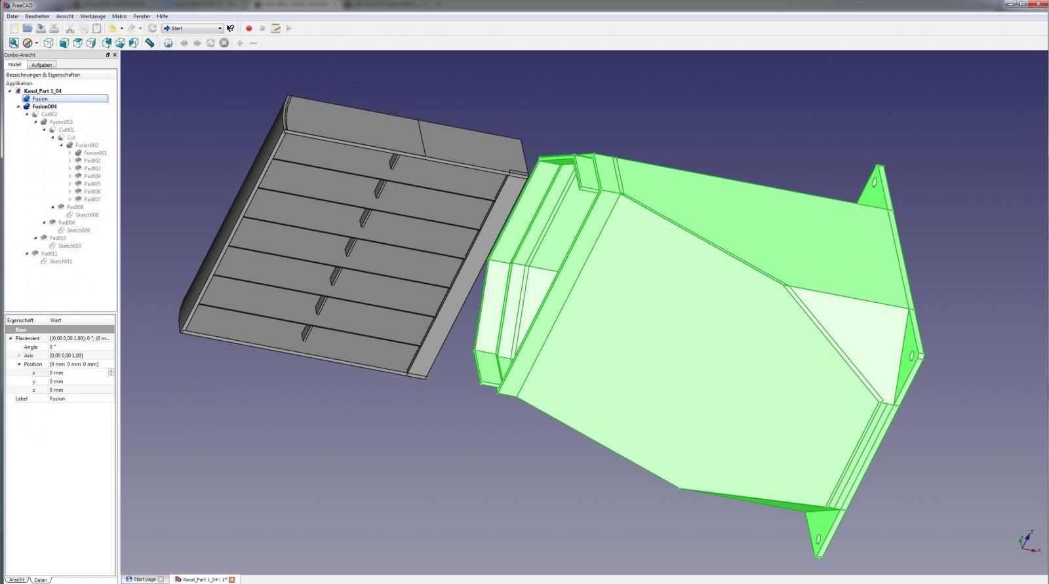Undo the last action
Viewport: 1049px width, 584px height.
[x=113, y=28]
